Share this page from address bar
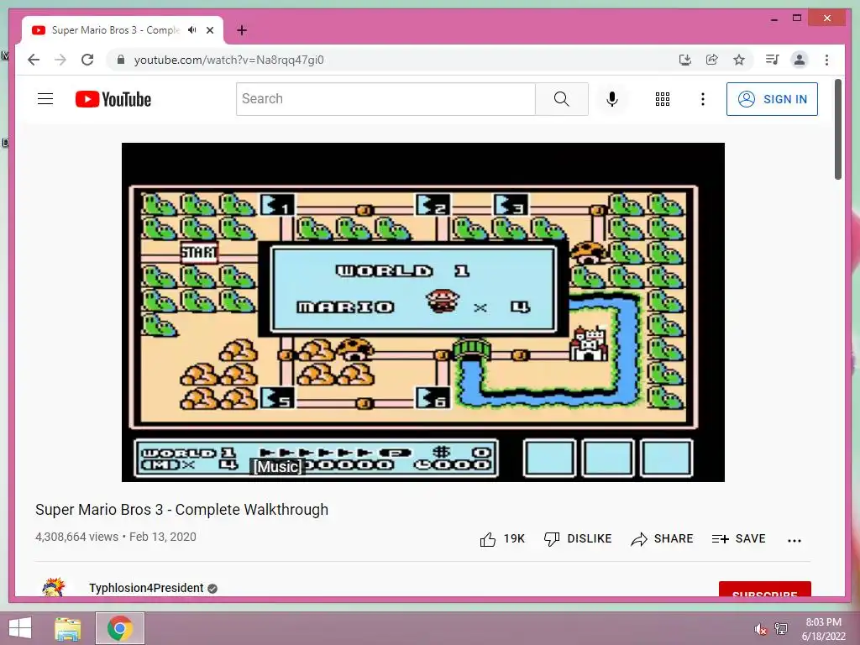Viewport: 860px width, 645px height. tap(712, 60)
